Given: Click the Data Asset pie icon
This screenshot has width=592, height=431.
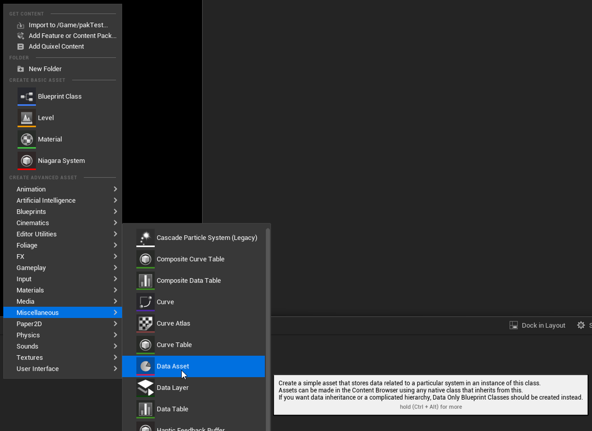Looking at the screenshot, I should point(145,366).
